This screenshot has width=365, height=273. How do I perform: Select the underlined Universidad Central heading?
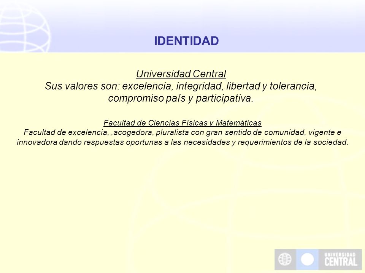(181, 74)
